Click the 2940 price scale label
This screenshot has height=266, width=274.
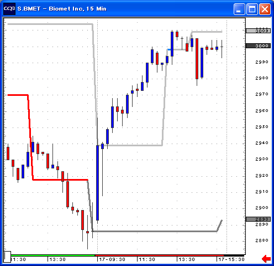[x=262, y=143]
